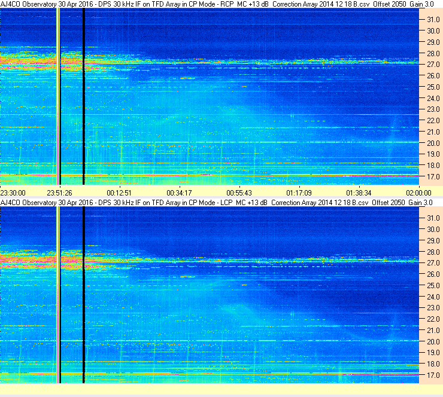443x397 pixels.
Task: Click the 20.0 frequency label on RCP chart
Action: [433, 143]
